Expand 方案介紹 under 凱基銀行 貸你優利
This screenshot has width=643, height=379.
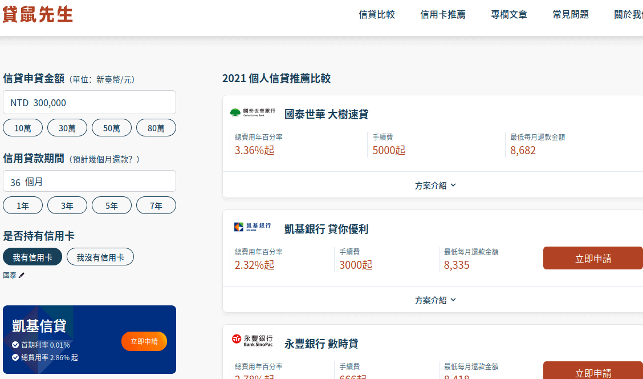436,300
